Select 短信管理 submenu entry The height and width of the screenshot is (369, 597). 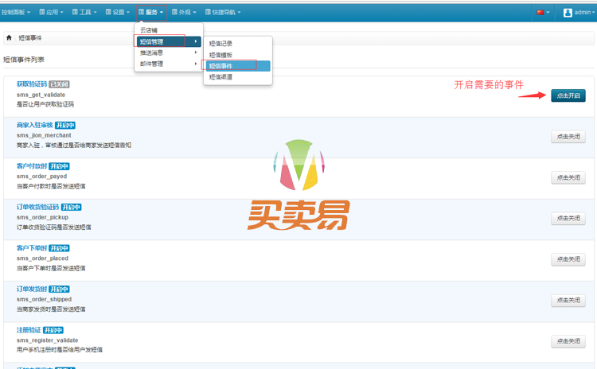coord(168,41)
